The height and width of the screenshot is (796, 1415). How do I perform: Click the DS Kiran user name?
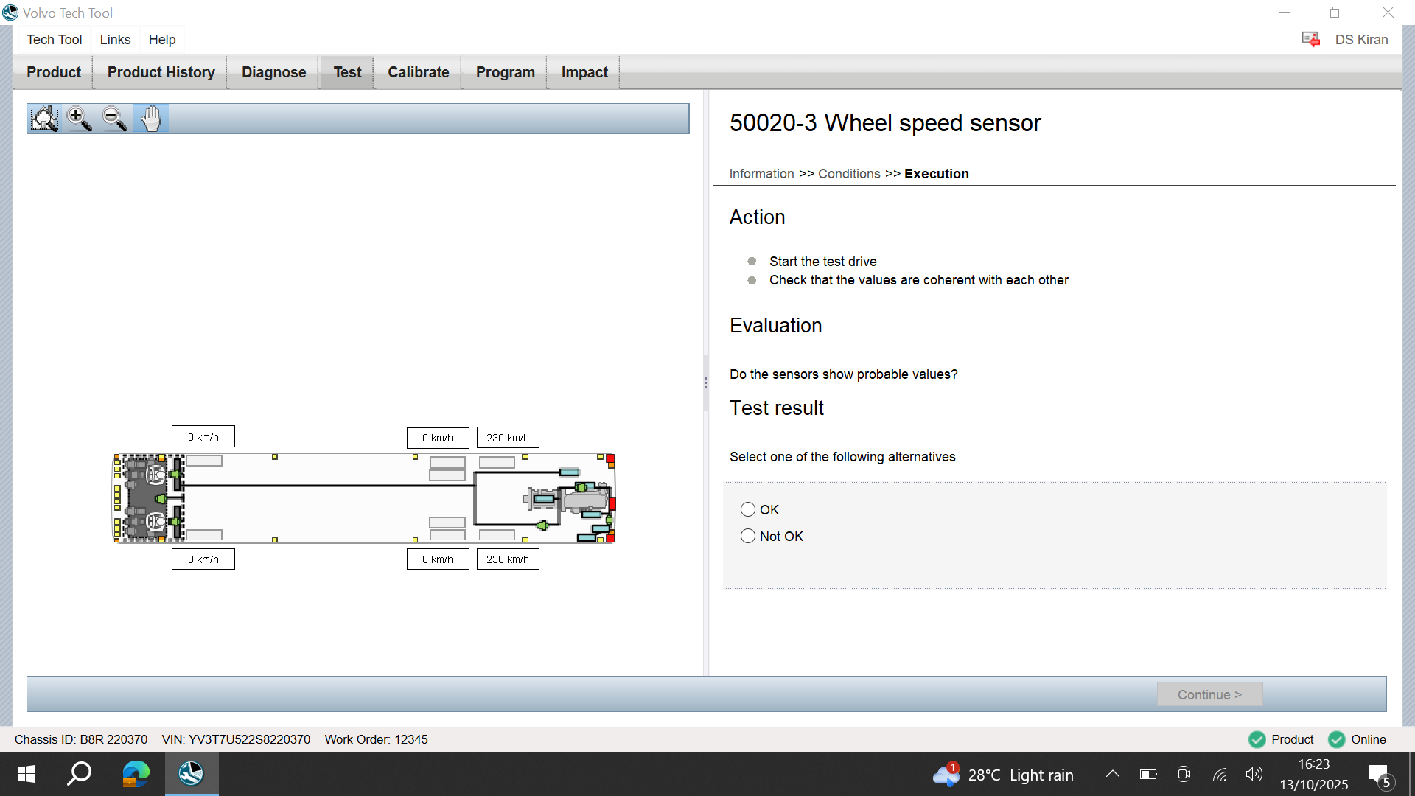pyautogui.click(x=1361, y=40)
